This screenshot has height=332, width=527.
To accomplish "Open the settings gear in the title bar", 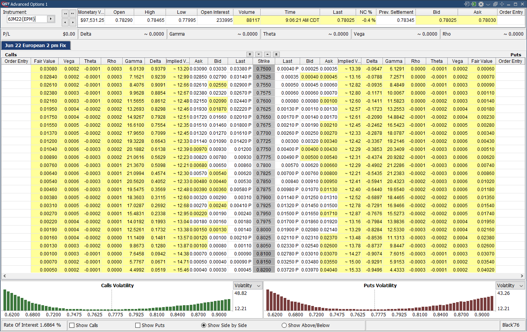I will click(481, 4).
